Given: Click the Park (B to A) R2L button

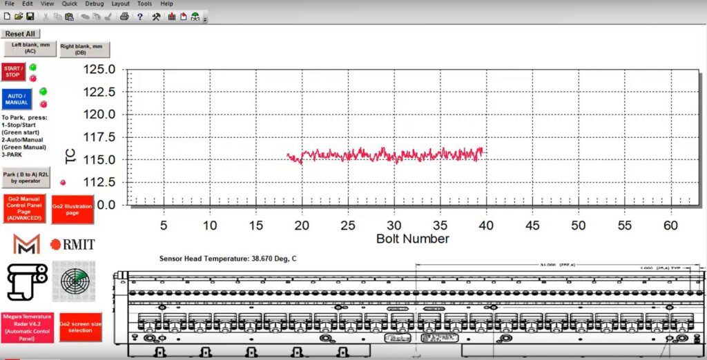Looking at the screenshot, I should pos(26,177).
